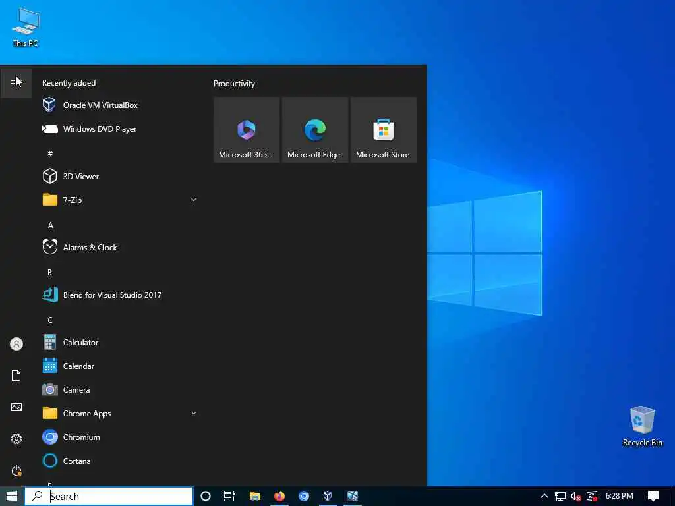Select the Recycle Bin desktop icon
The height and width of the screenshot is (506, 675).
pos(642,426)
